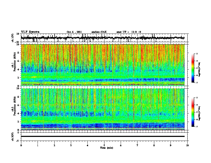Click the "8" minute tick on time axis
The image size is (211, 163).
coord(154,145)
